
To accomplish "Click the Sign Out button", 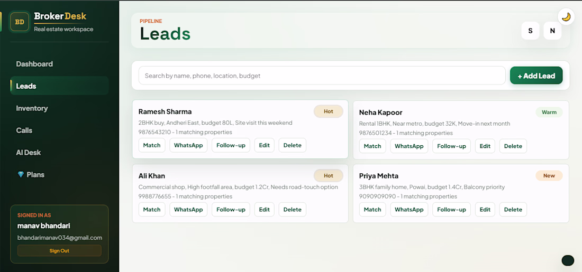I will (59, 250).
